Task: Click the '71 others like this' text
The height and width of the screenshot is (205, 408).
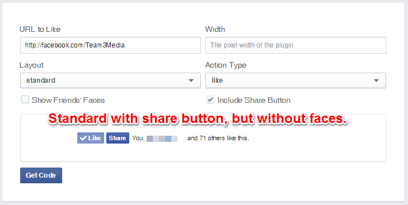Action: coord(224,138)
